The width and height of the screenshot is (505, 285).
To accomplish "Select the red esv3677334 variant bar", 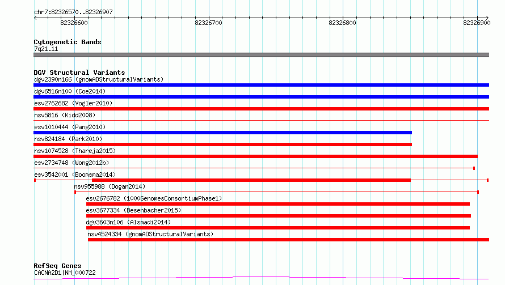I will click(x=279, y=216).
